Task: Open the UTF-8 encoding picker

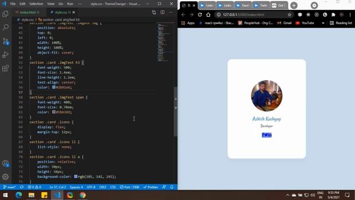Action: [91, 187]
